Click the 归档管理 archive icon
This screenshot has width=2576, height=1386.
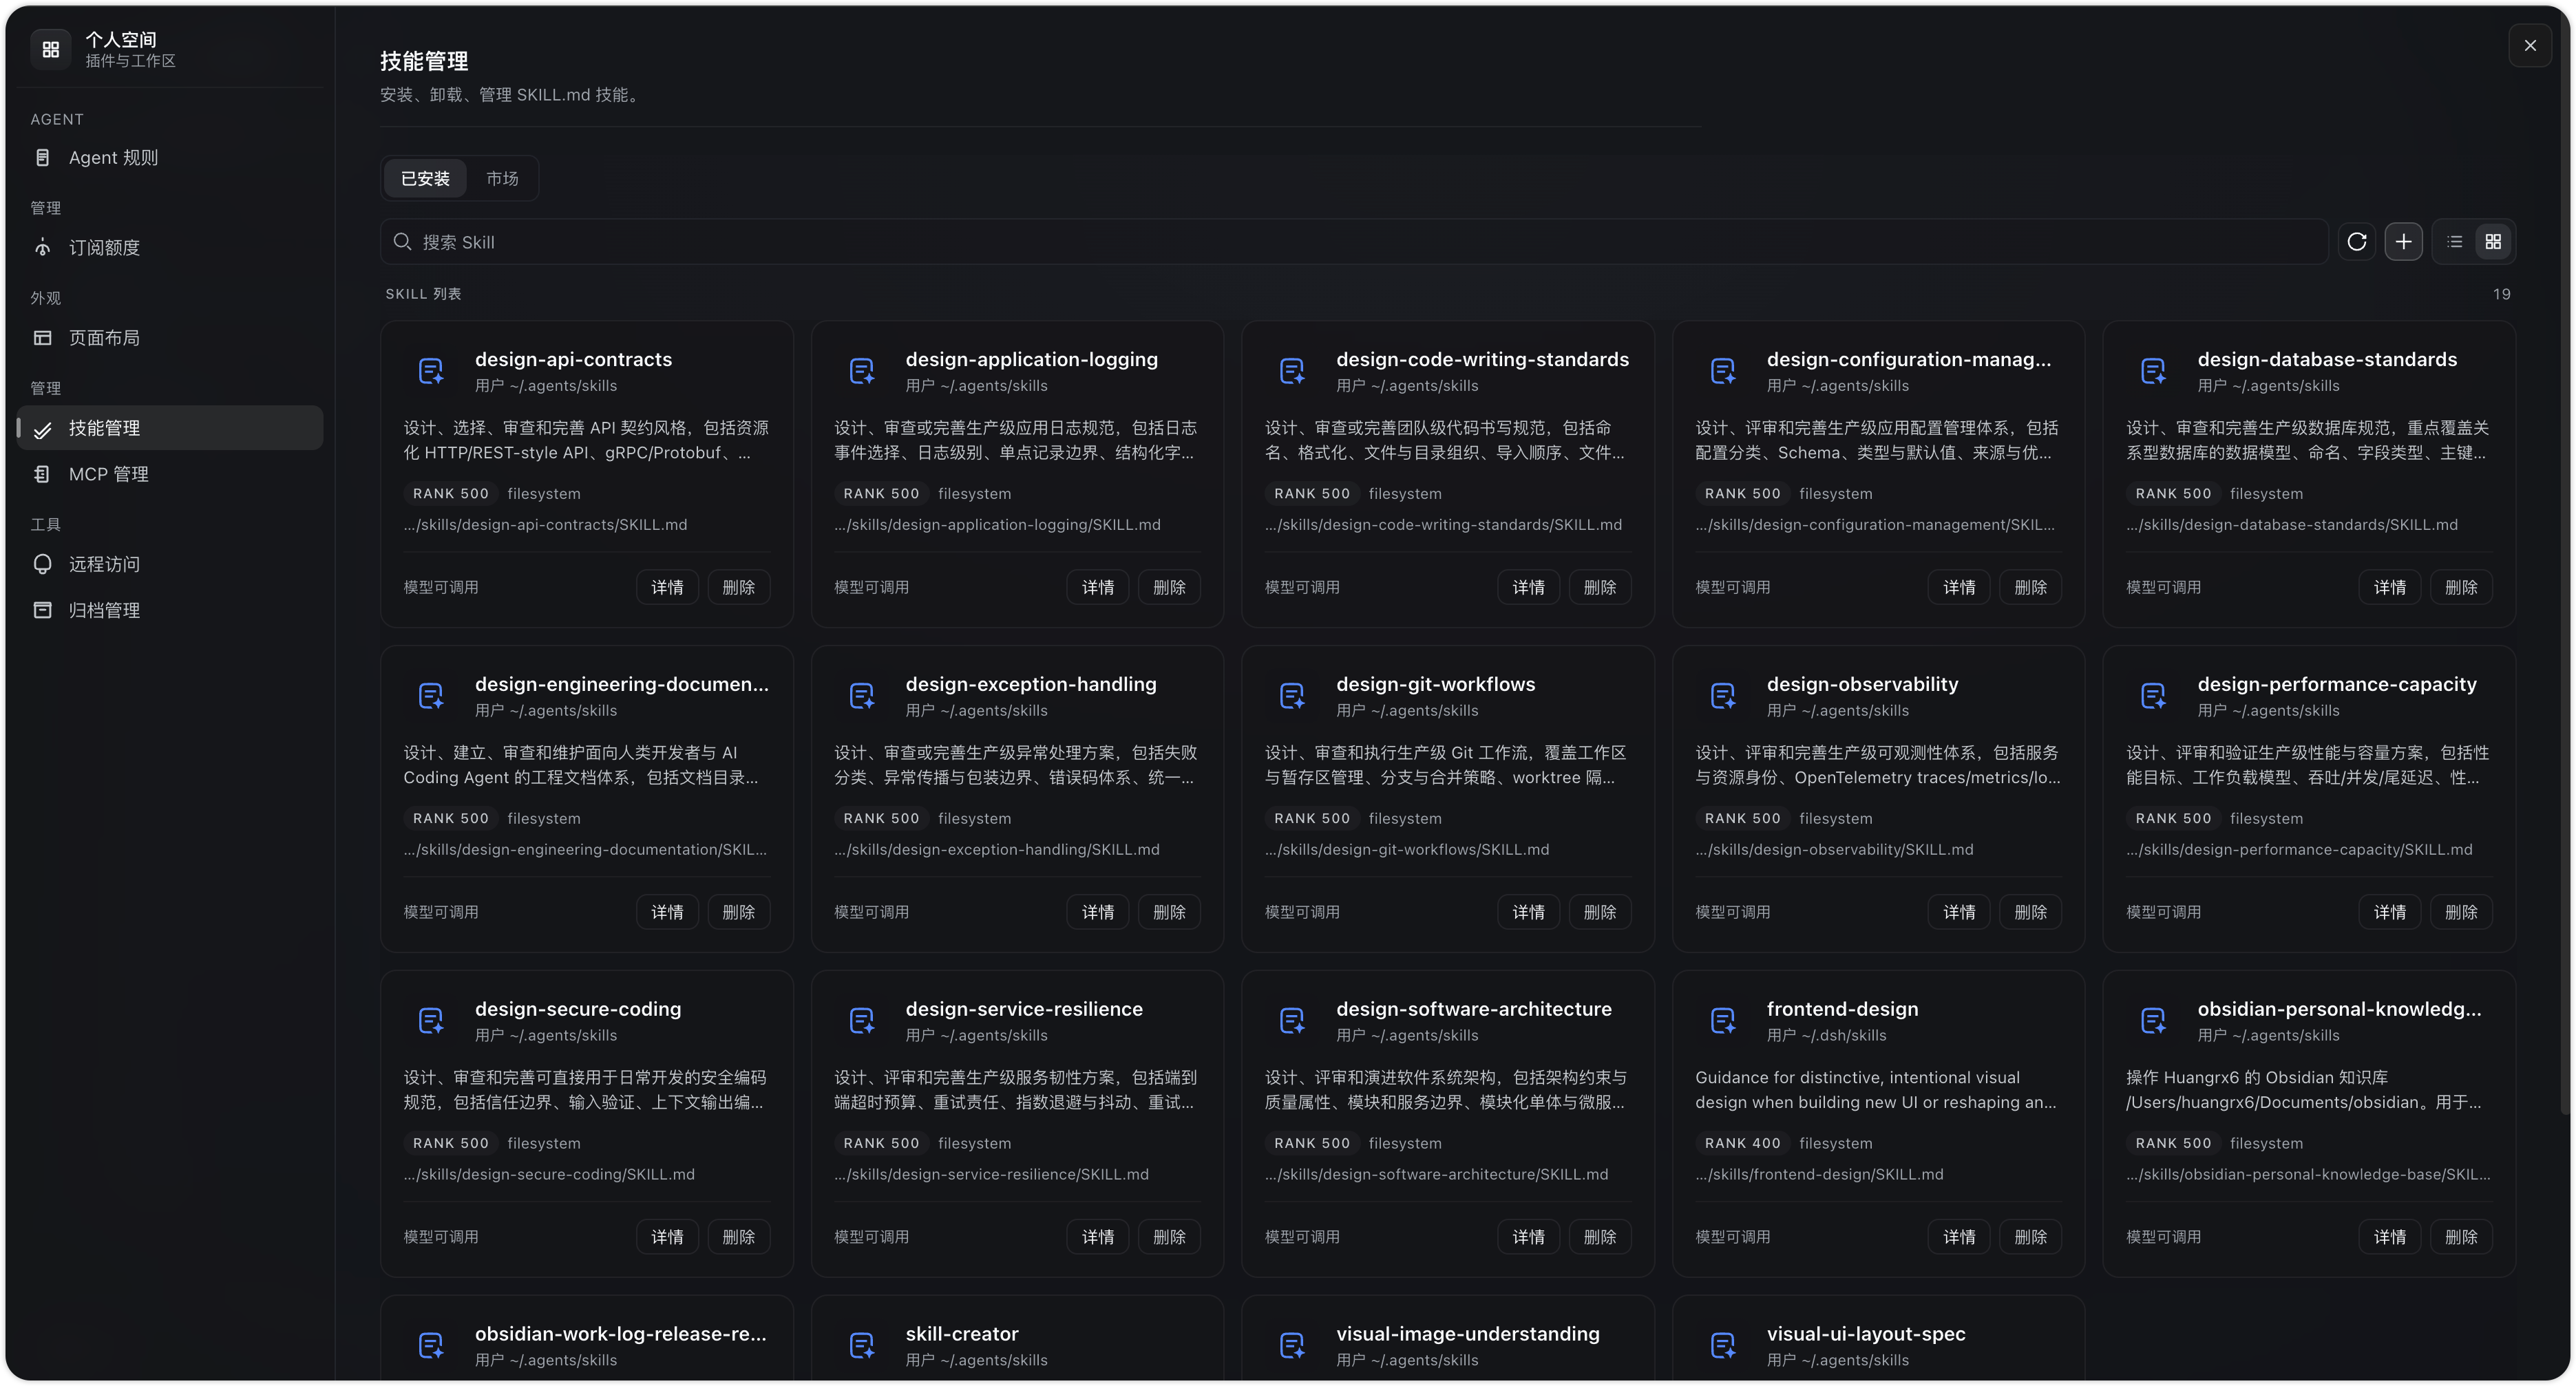coord(42,610)
